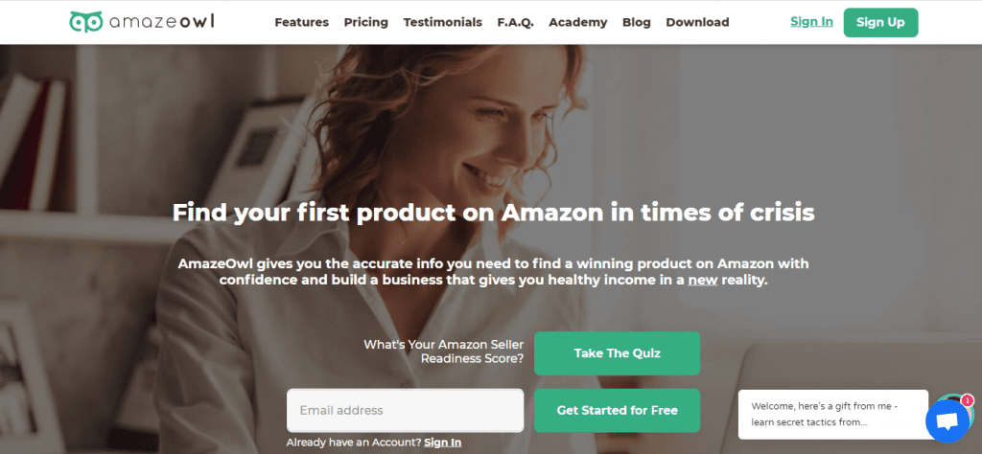The width and height of the screenshot is (982, 454).
Task: Focus the Email address input field
Action: pos(406,410)
